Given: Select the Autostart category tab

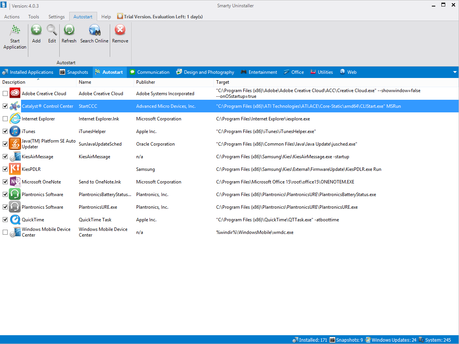Looking at the screenshot, I should pos(109,72).
